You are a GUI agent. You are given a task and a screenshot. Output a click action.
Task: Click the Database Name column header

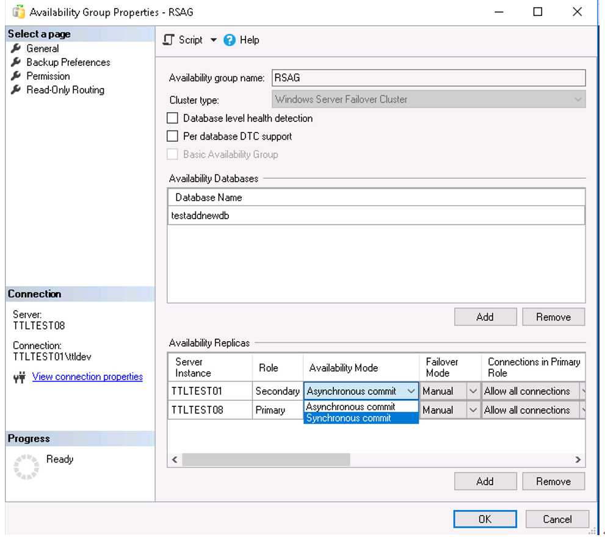point(376,197)
